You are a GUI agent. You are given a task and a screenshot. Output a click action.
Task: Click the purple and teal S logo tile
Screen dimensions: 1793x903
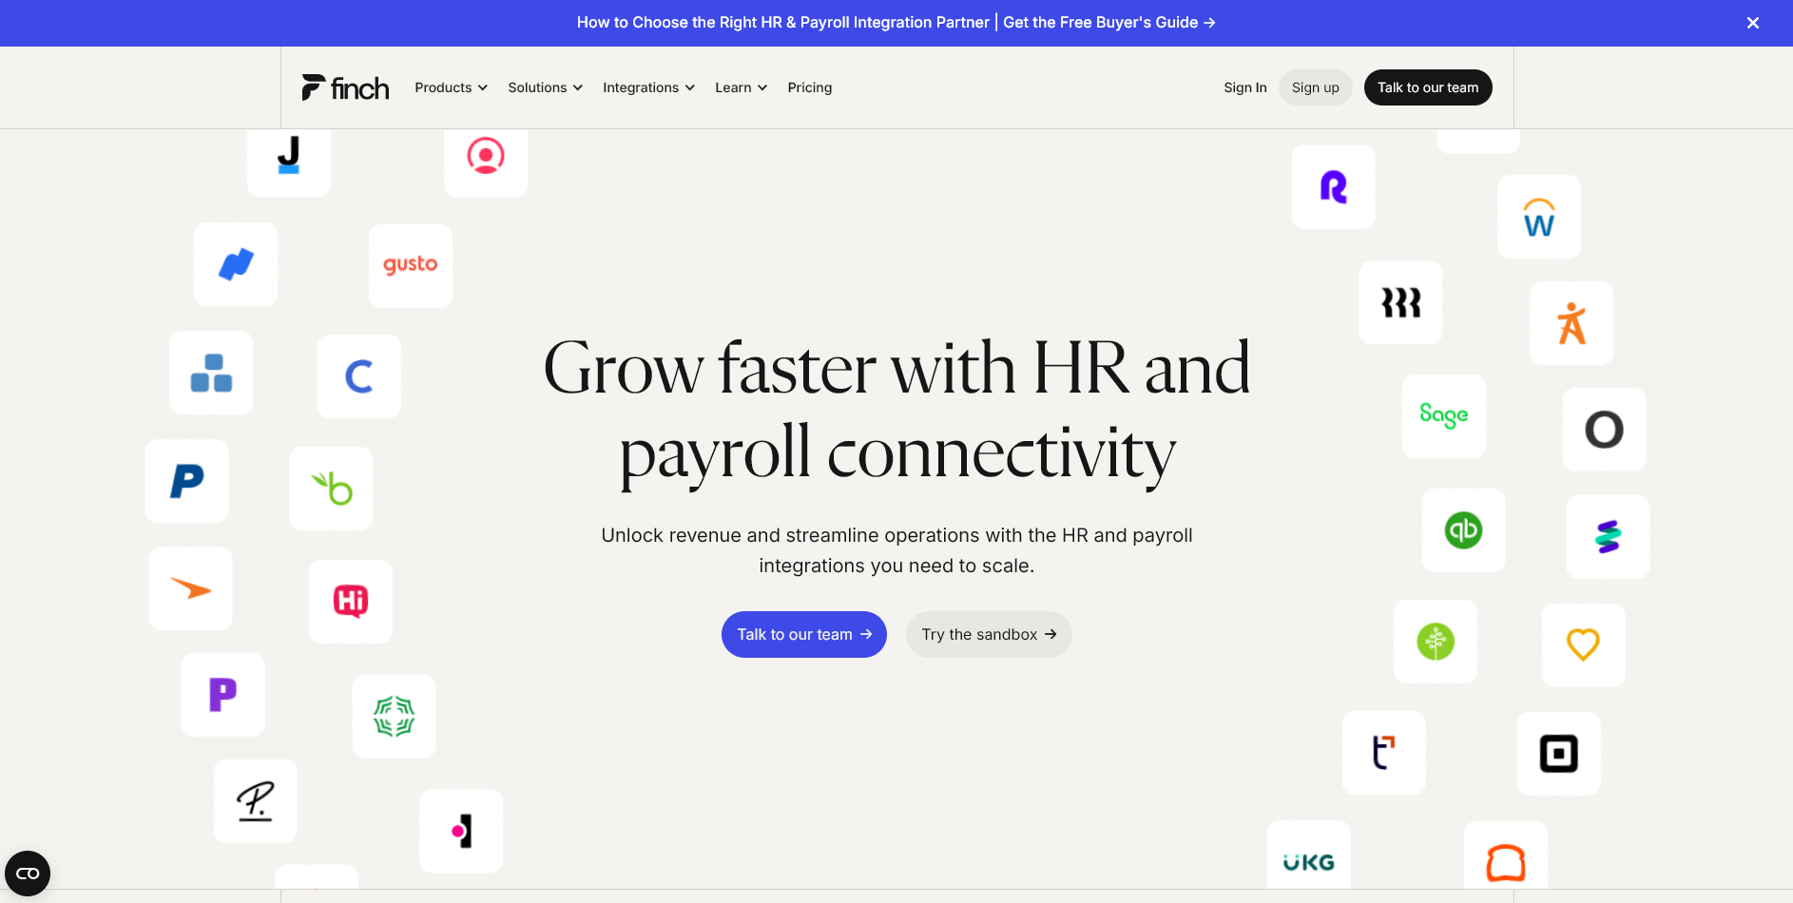(1608, 537)
